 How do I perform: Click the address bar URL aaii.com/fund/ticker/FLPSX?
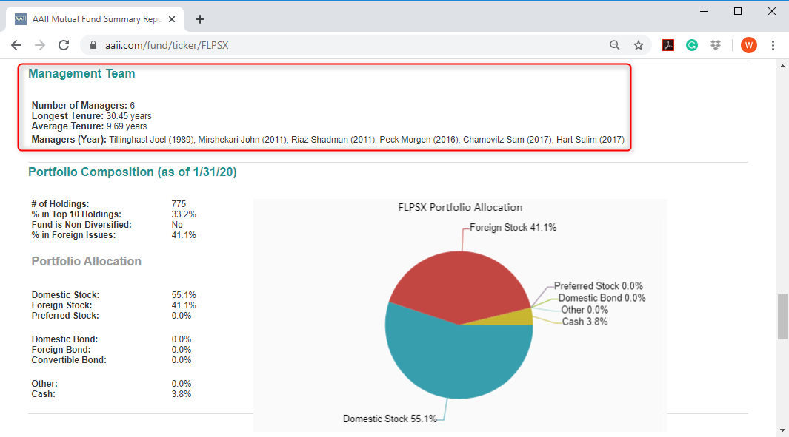click(167, 45)
